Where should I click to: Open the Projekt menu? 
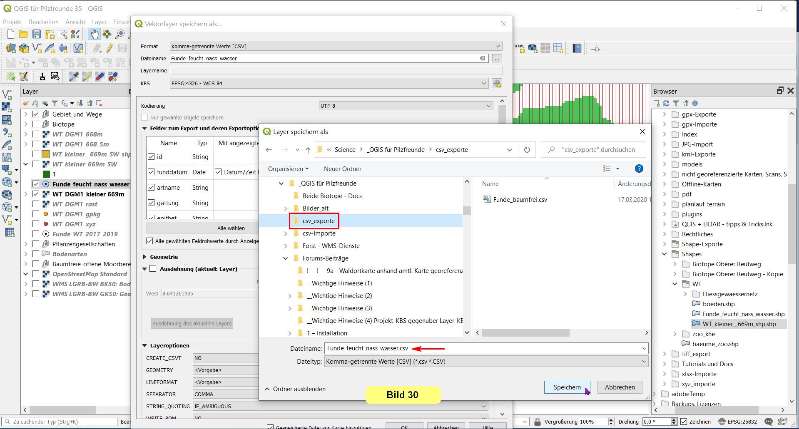[12, 22]
